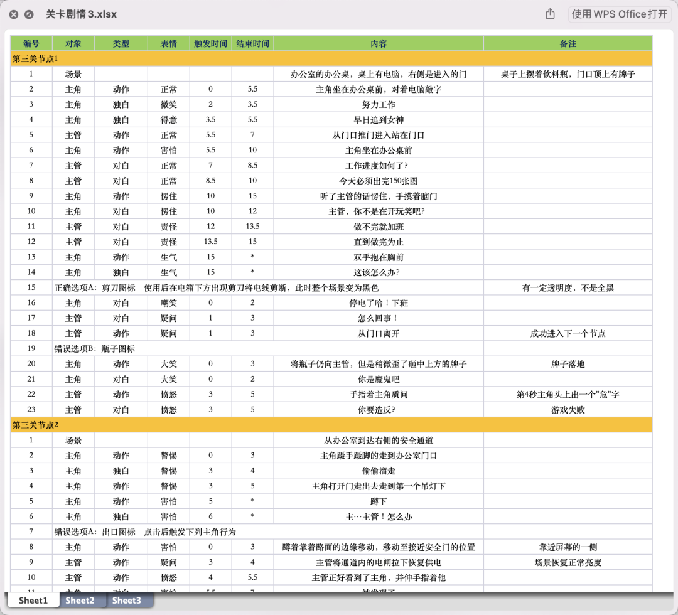This screenshot has height=615, width=678.
Task: Click the 得意 expression cell
Action: point(169,120)
